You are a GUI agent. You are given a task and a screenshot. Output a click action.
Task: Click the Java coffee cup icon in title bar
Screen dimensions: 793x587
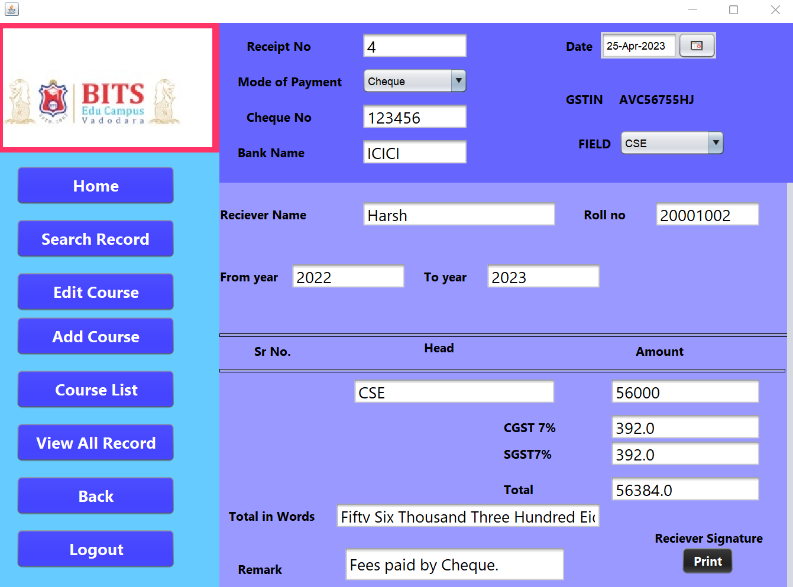point(11,9)
